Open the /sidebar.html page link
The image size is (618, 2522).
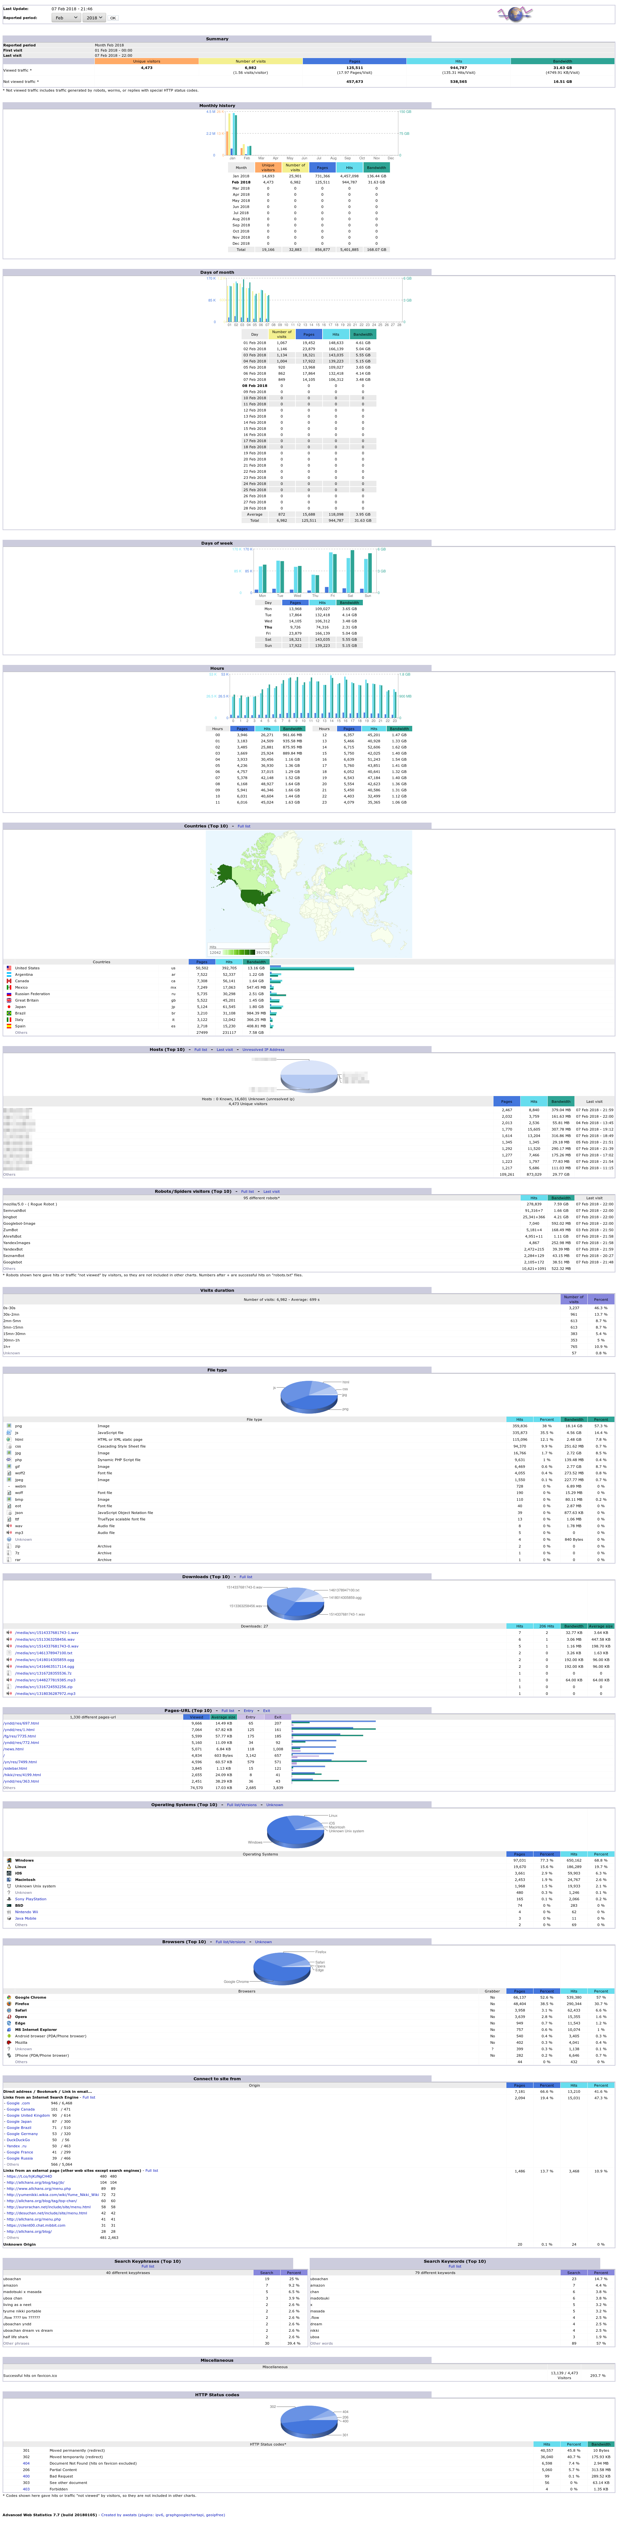point(15,1768)
